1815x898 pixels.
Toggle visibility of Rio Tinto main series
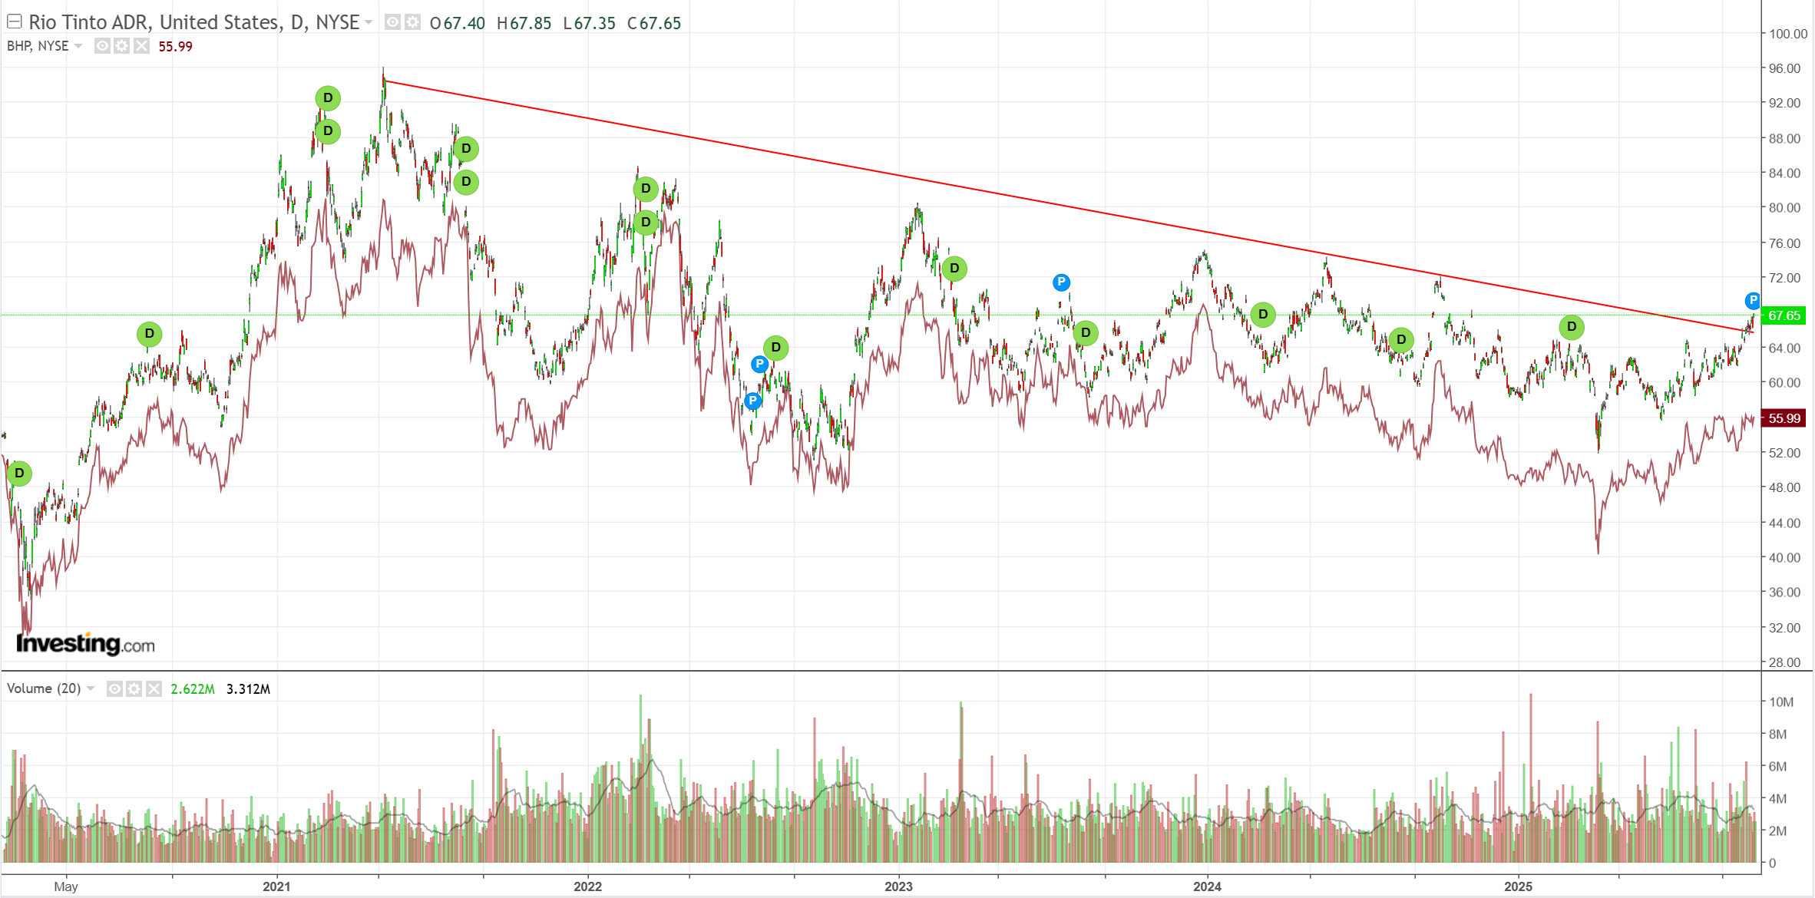392,22
